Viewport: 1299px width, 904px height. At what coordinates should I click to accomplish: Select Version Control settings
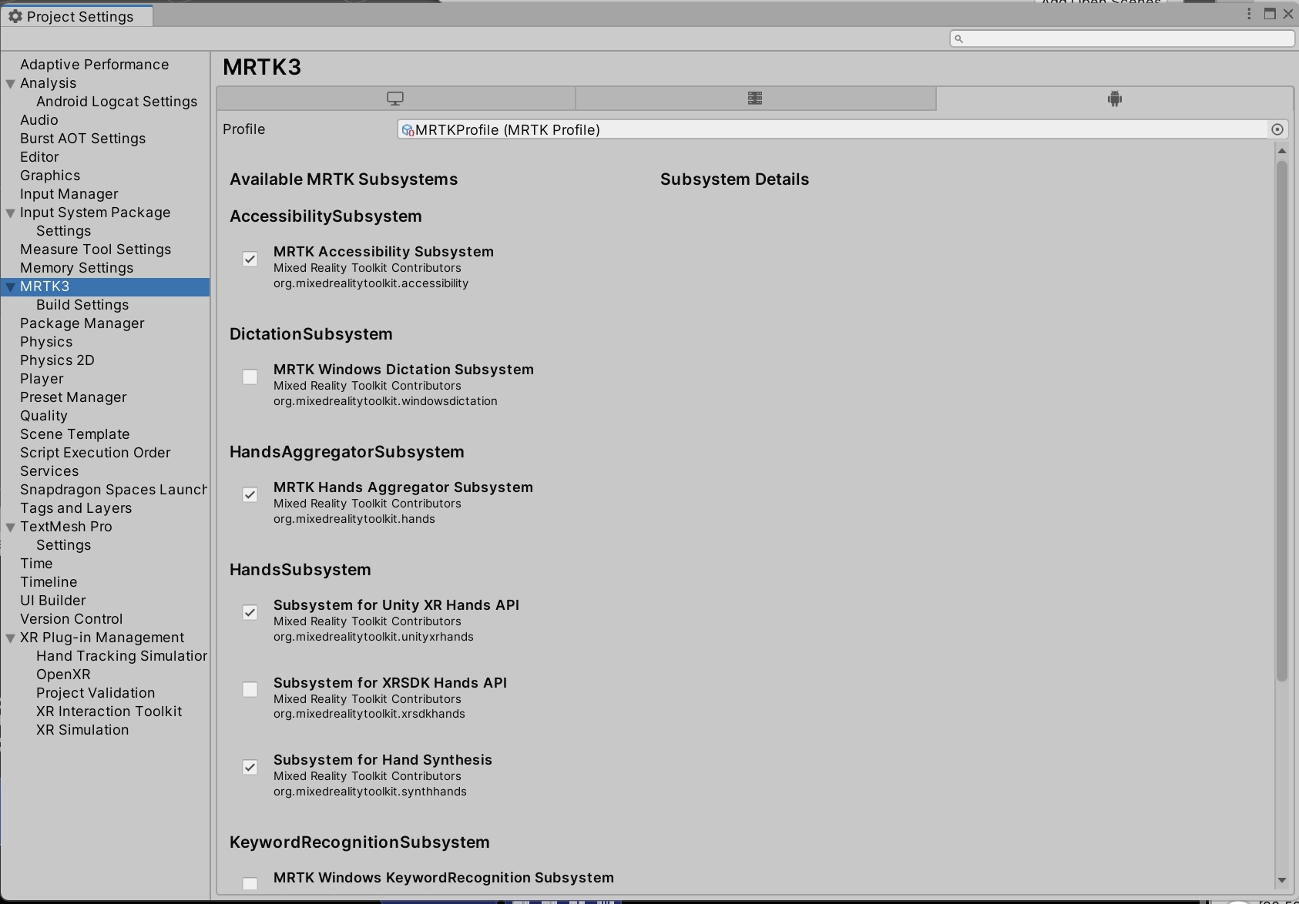[105, 619]
